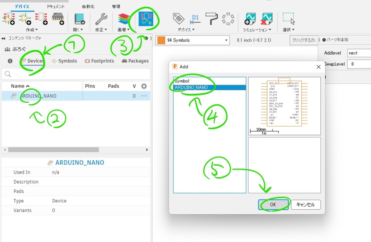Open the 94 Symbols layer dropdown
Image resolution: width=371 pixels, height=242 pixels.
click(193, 40)
